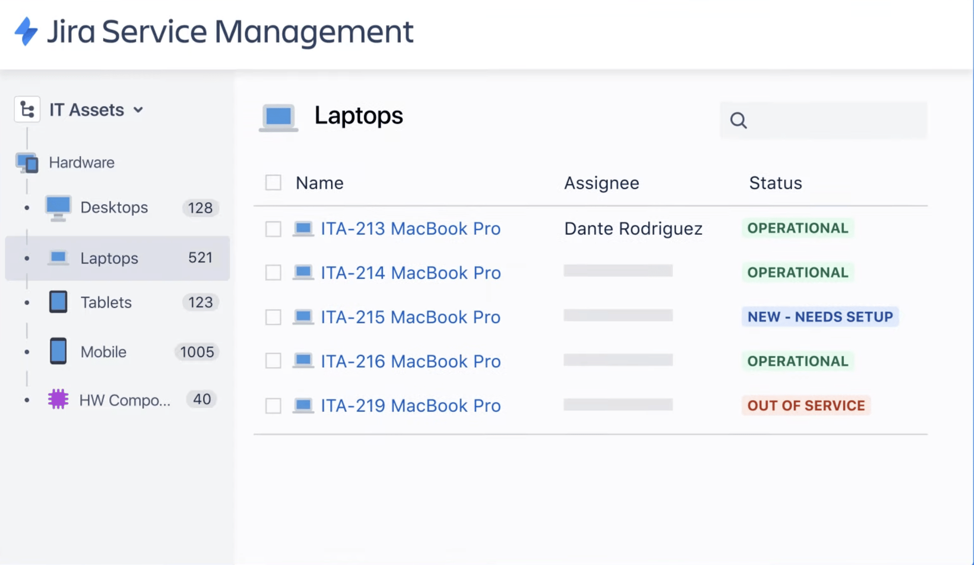Screen dimensions: 974x565
Task: Click the OUT OF SERVICE status badge
Action: pyautogui.click(x=806, y=405)
